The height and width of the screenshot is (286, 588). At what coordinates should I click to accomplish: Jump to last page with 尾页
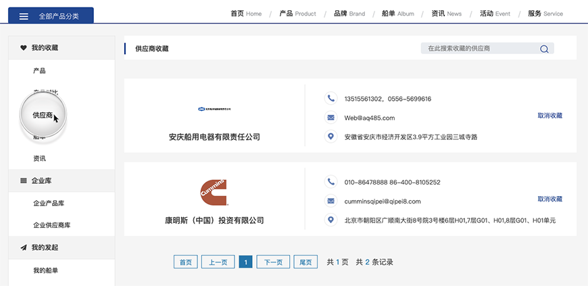305,262
